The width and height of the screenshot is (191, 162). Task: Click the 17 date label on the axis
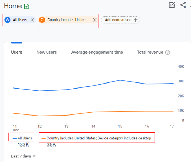(x=172, y=126)
